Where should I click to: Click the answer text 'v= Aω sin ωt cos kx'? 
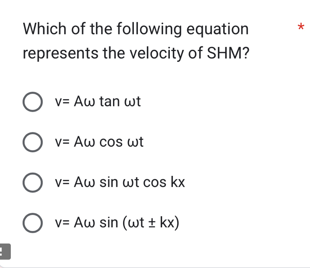[120, 182]
